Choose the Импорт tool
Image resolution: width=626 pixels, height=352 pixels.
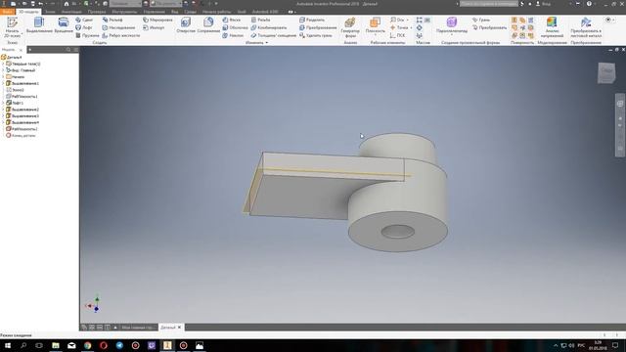[154, 27]
